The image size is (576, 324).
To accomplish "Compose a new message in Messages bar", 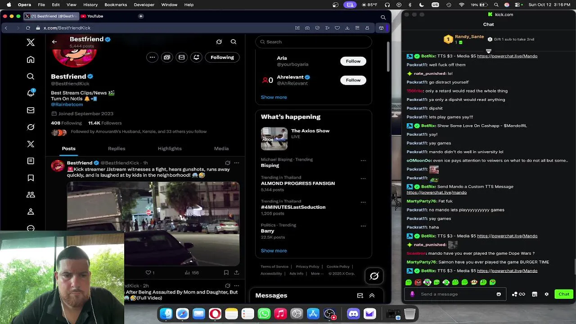I will [360, 296].
